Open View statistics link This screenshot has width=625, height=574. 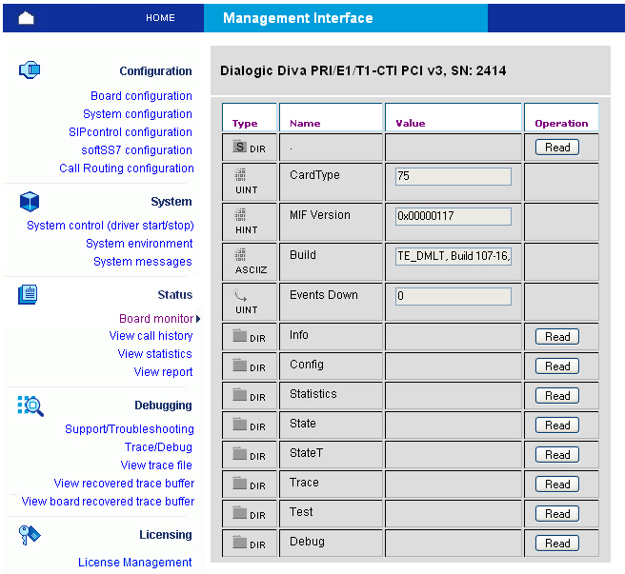point(155,354)
